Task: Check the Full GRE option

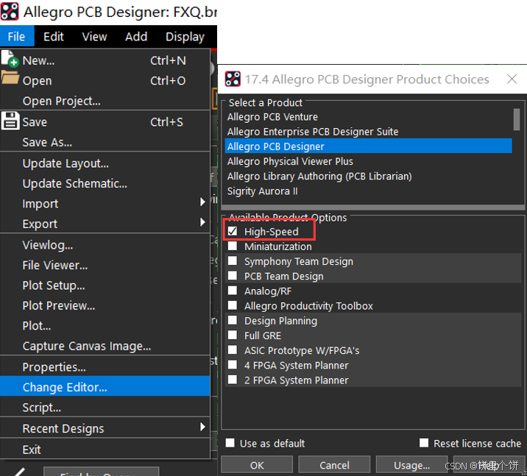Action: click(x=233, y=335)
